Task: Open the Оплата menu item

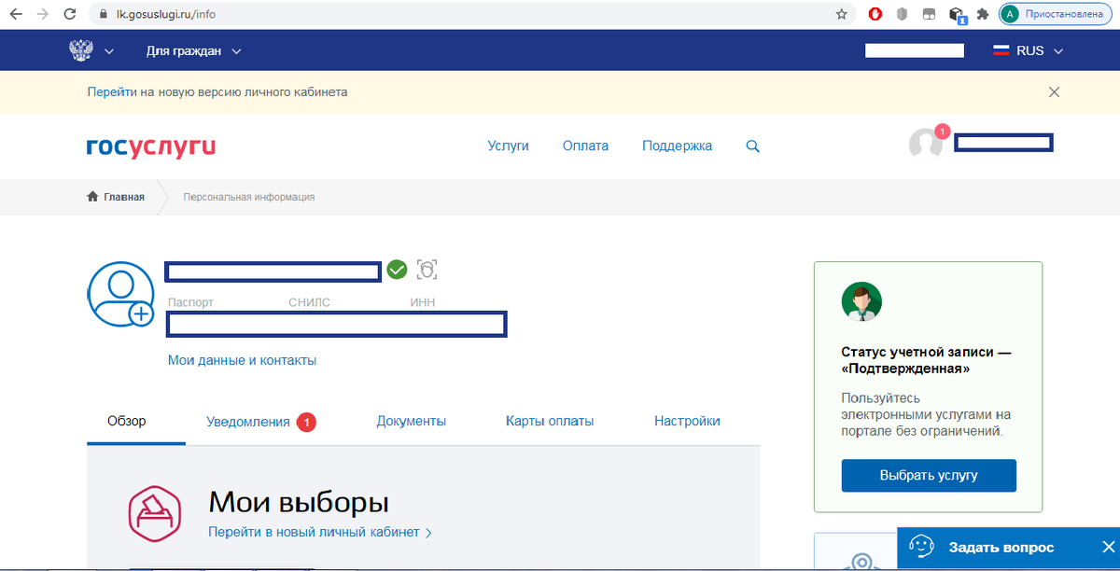Action: (x=584, y=146)
